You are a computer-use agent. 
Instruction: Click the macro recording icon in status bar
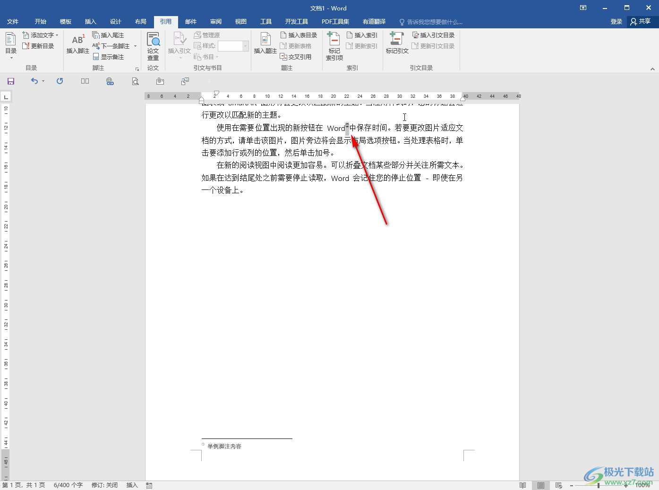click(x=149, y=485)
